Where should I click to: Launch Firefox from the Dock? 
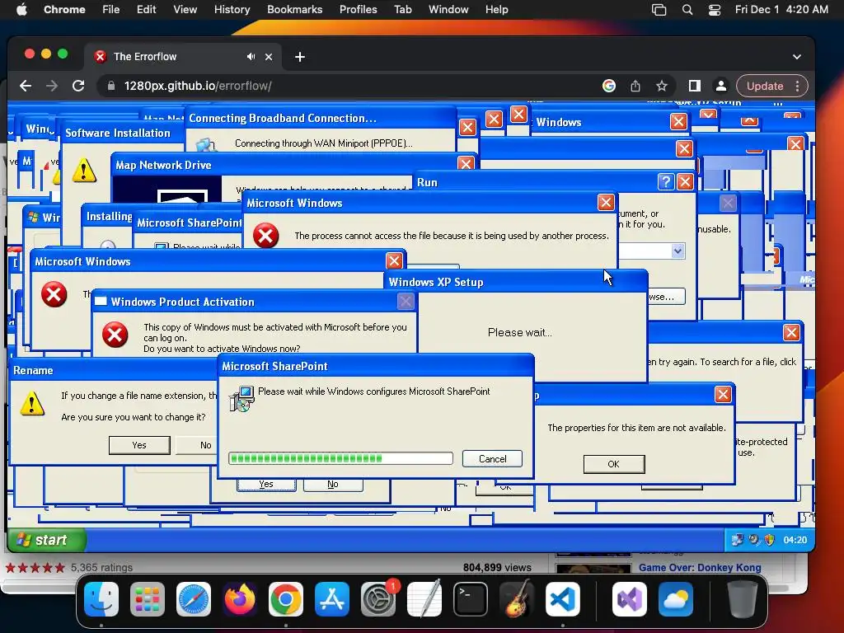click(240, 599)
